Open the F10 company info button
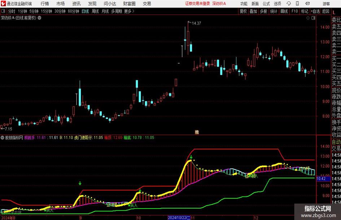The image size is (341, 220). [x=294, y=11]
